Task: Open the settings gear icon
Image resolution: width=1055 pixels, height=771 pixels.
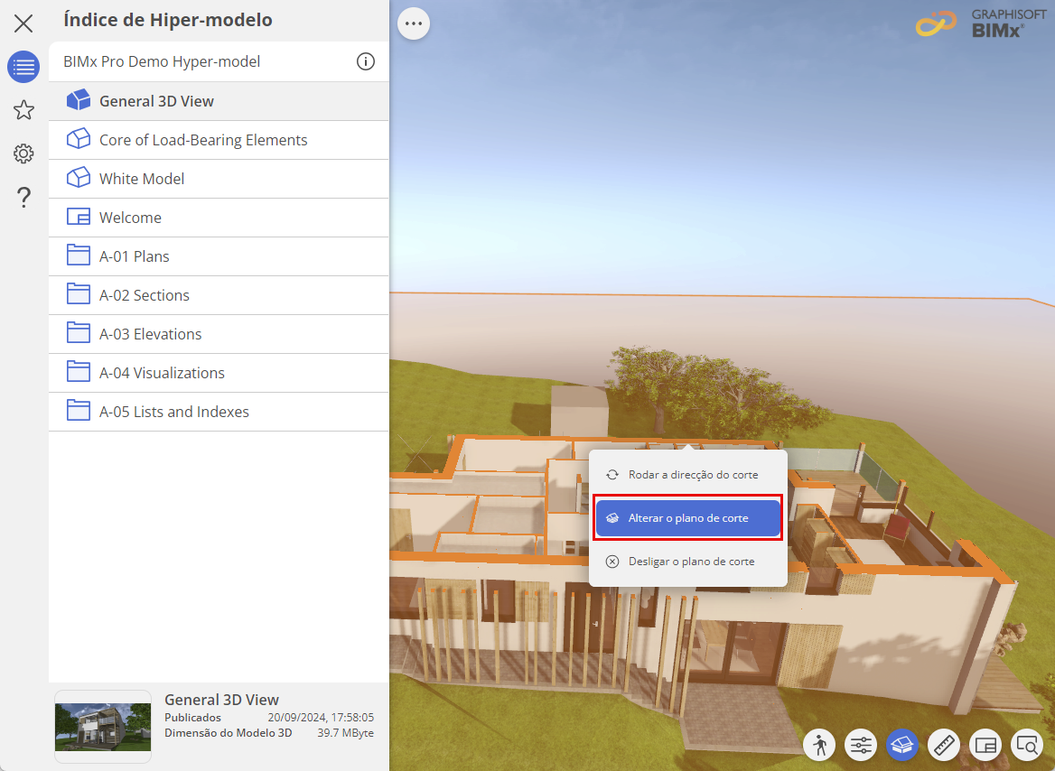Action: pyautogui.click(x=23, y=153)
